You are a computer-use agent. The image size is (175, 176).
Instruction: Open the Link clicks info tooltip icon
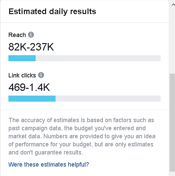(41, 75)
